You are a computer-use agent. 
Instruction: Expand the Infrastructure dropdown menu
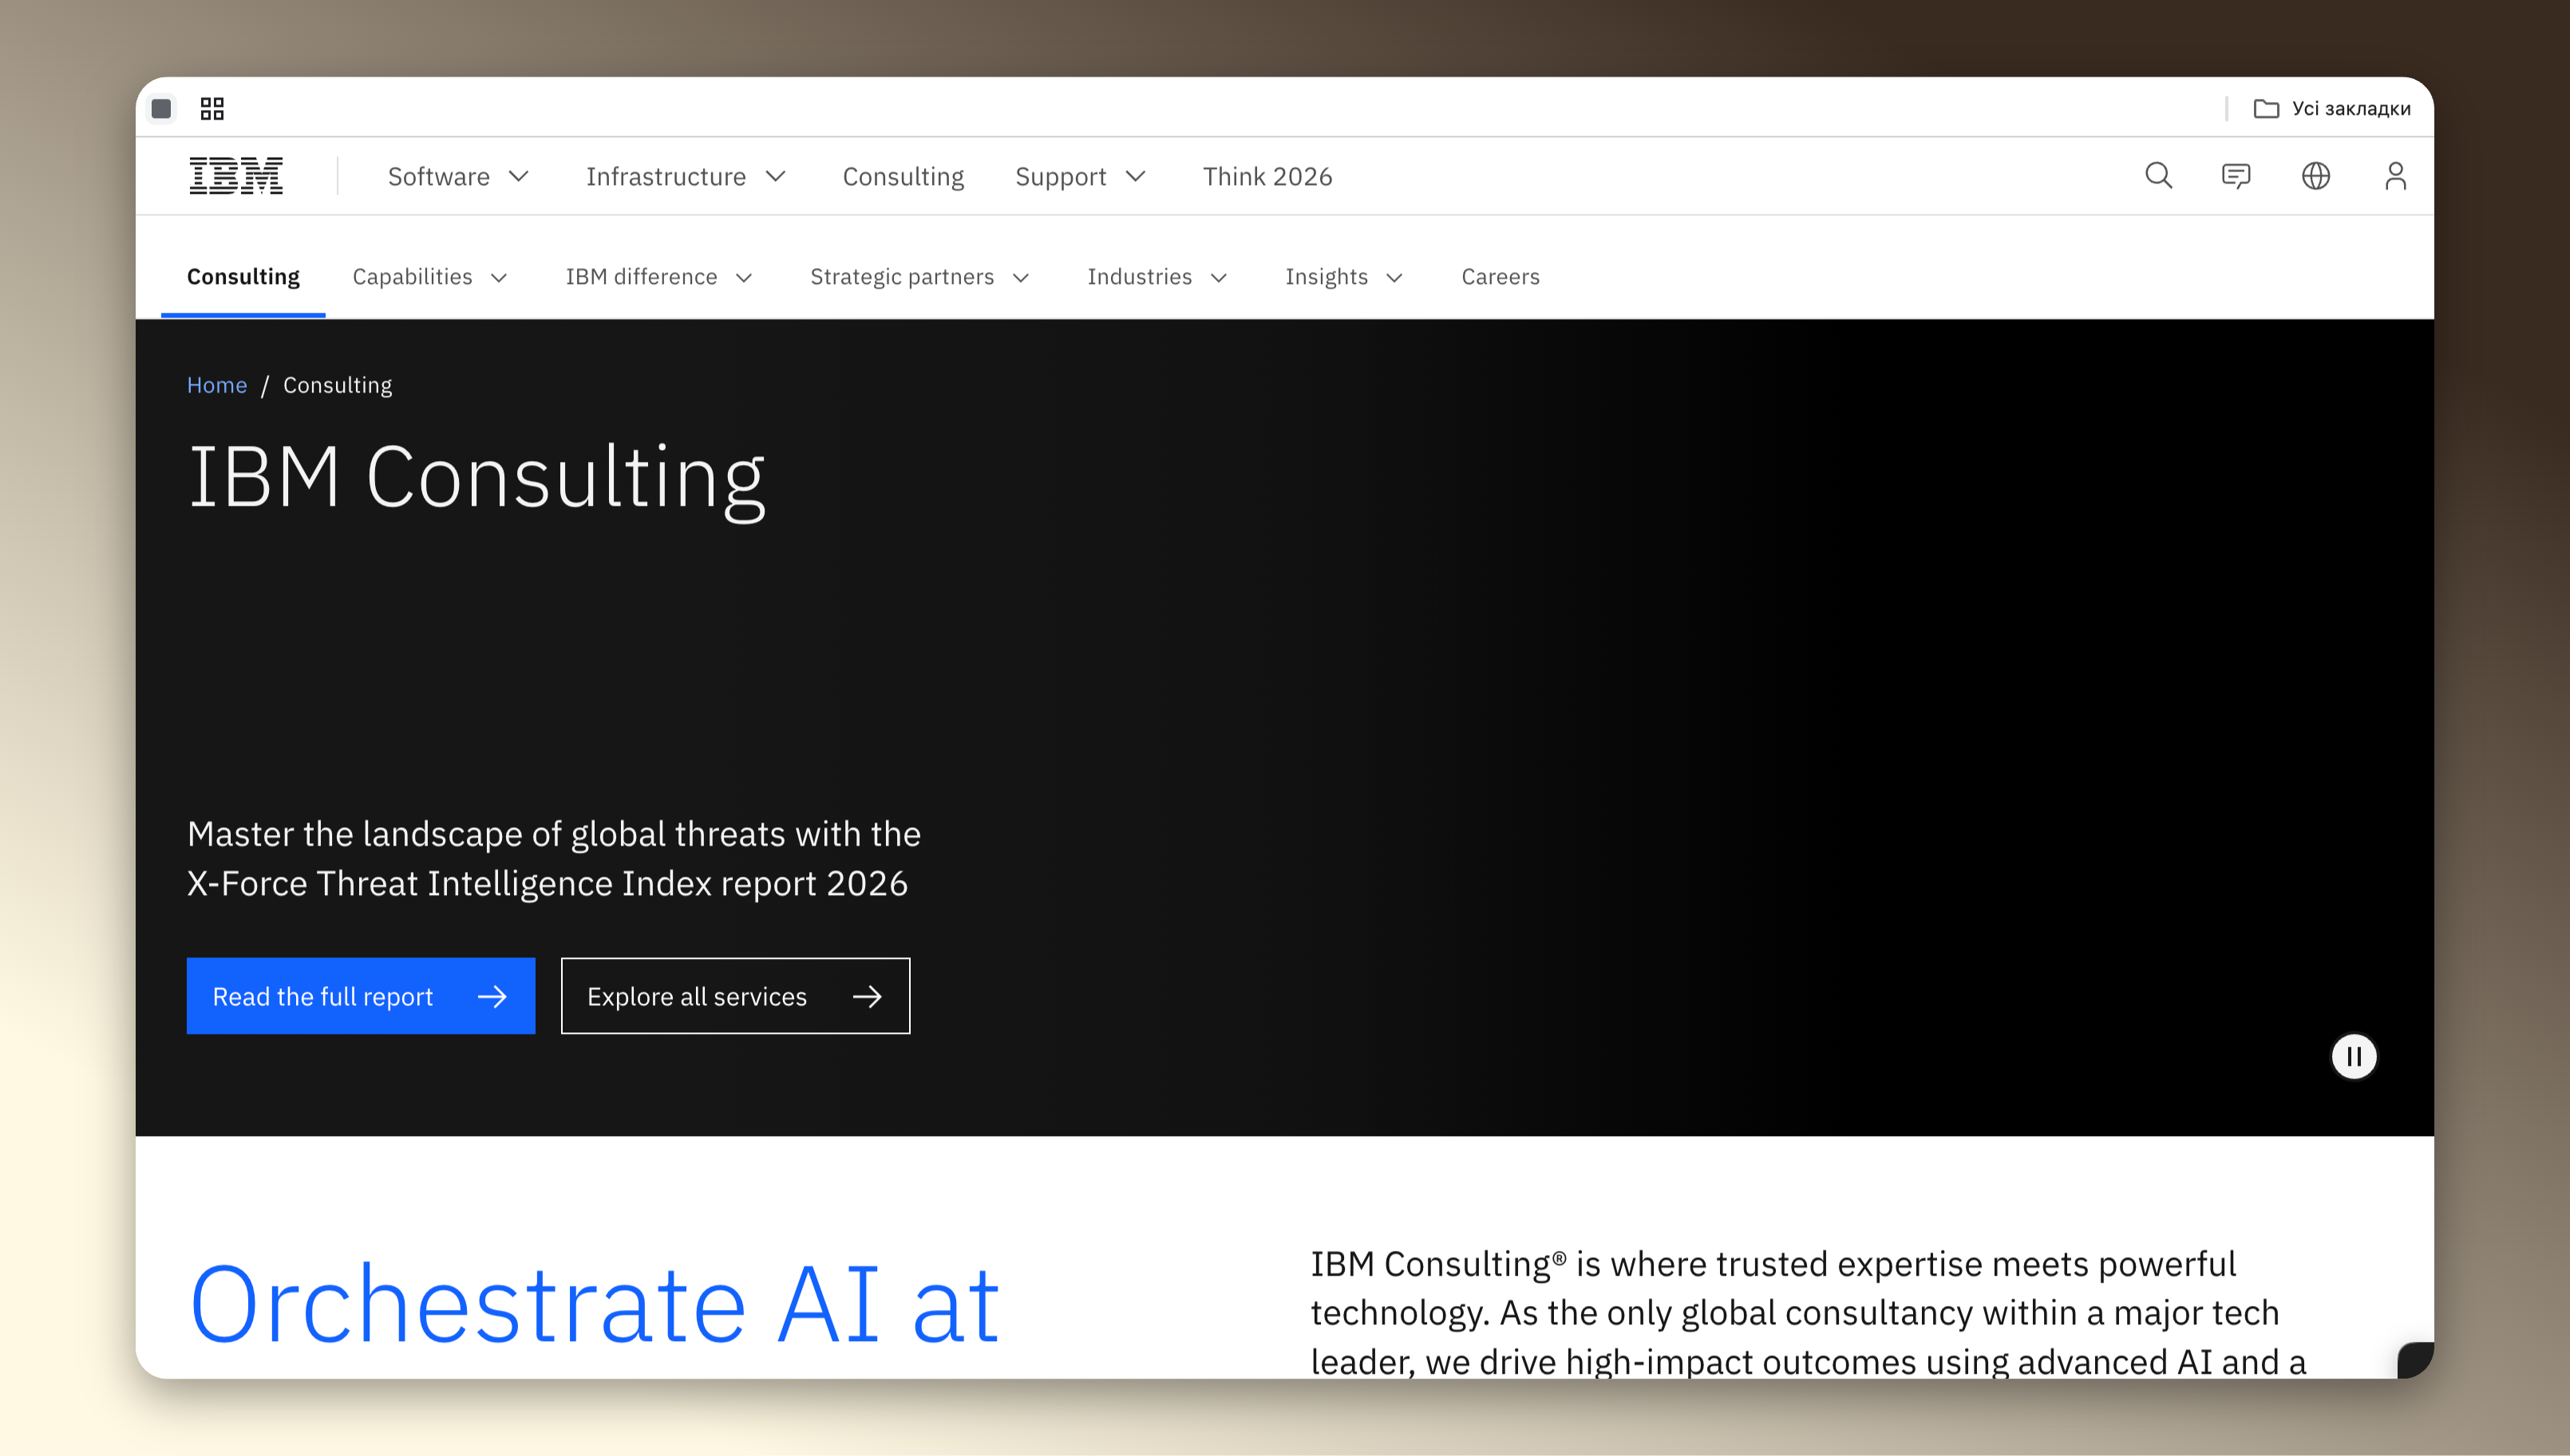(x=686, y=176)
